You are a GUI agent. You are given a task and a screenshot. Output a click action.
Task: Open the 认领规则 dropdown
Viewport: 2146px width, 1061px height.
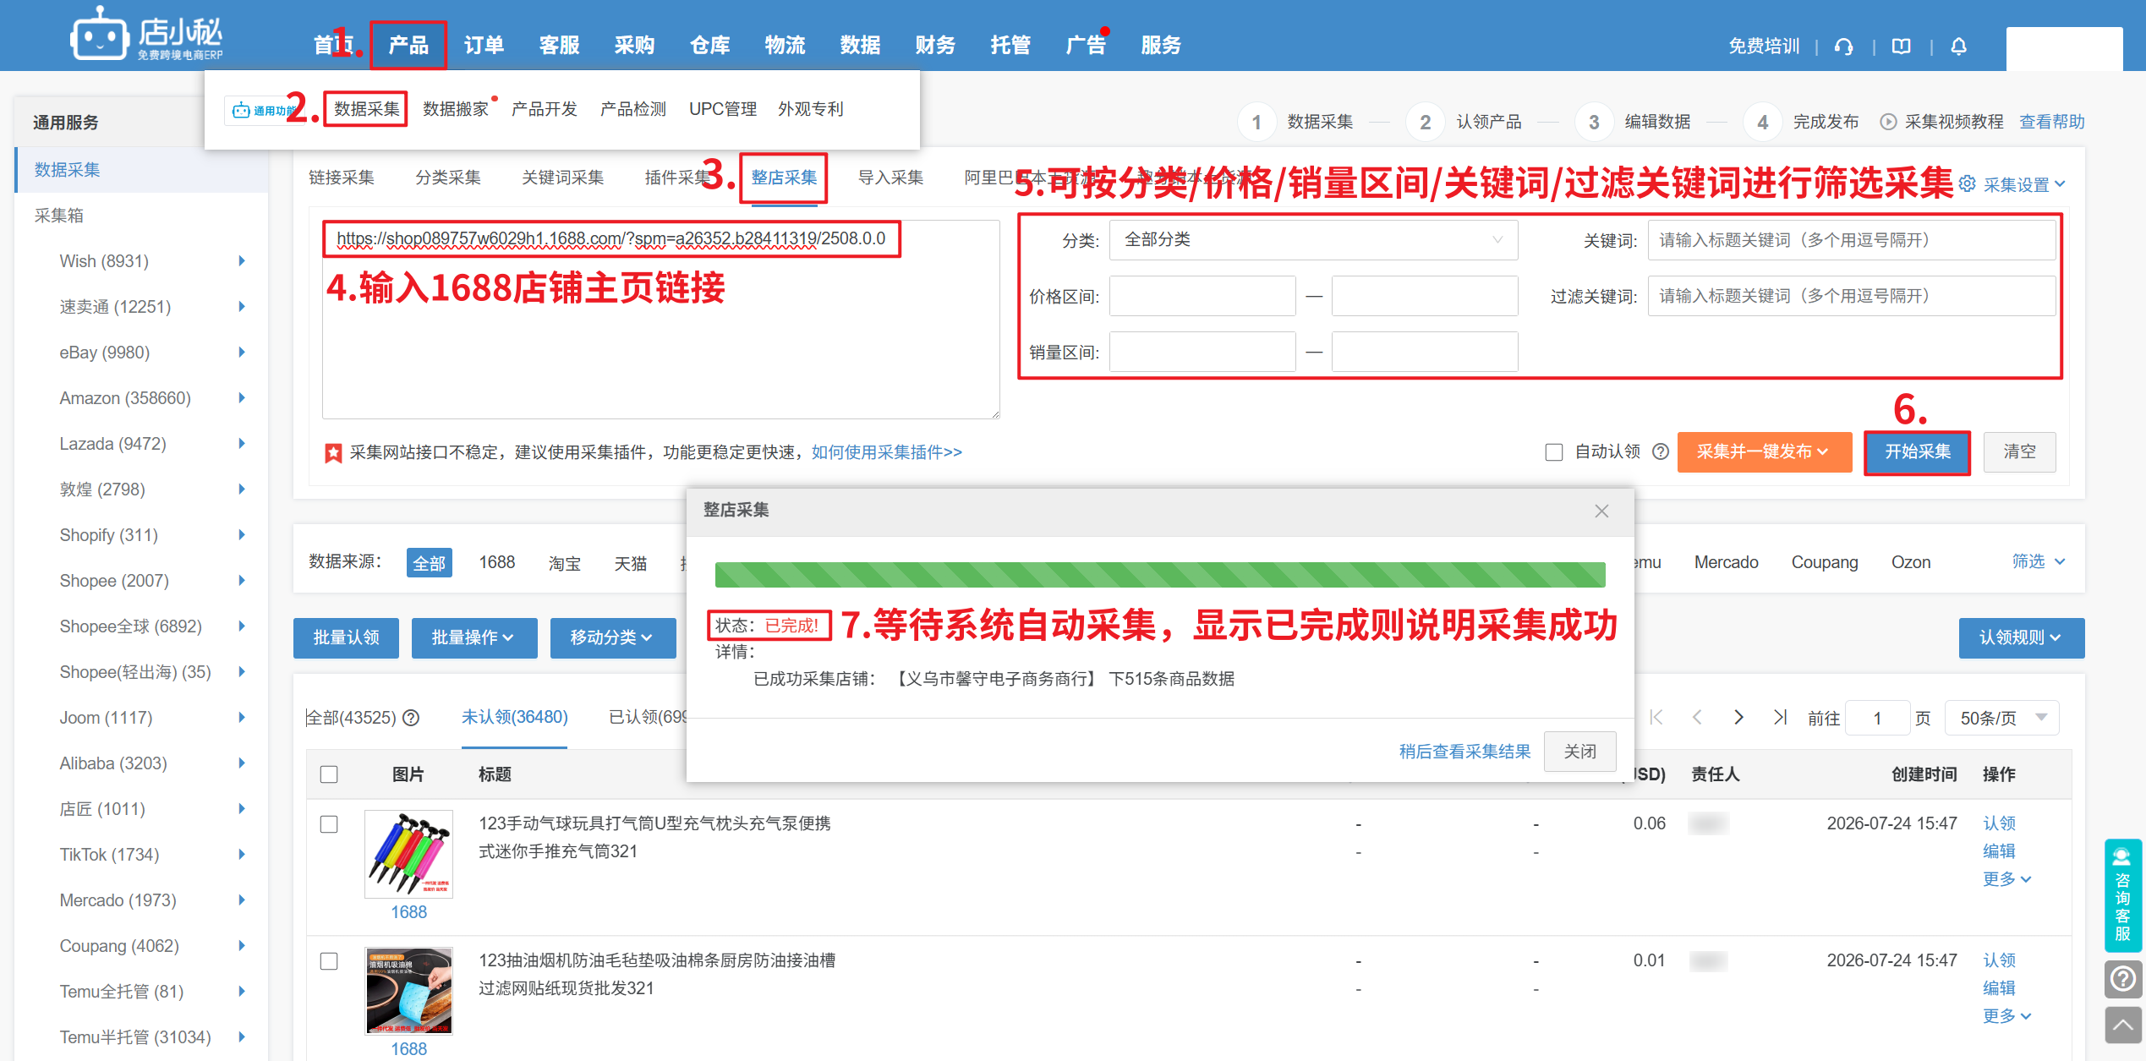click(x=2021, y=637)
